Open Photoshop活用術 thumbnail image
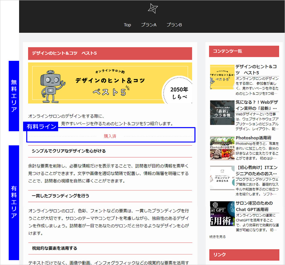This screenshot has width=285, height=265. coord(222,148)
